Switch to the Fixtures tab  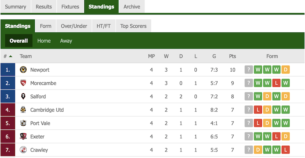[x=70, y=6]
